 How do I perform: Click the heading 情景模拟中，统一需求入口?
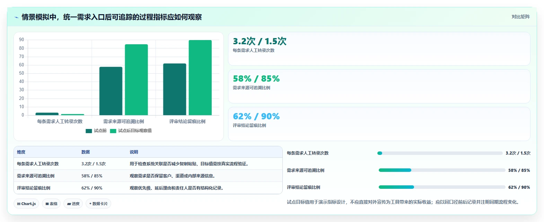112,17
